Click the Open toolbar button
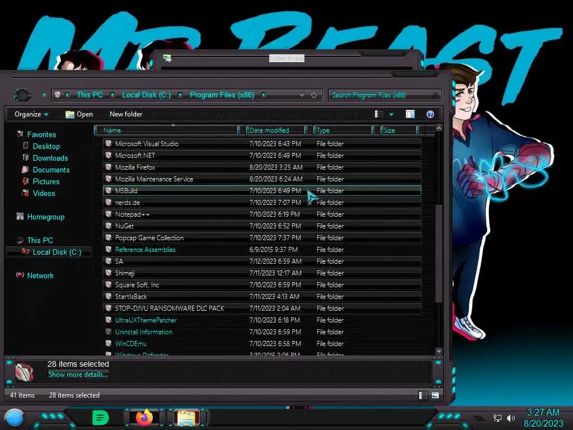Screen dimensions: 573x430 79,114
